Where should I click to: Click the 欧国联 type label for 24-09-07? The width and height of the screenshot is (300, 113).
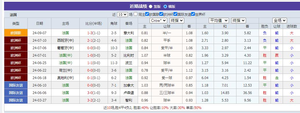coord(16,33)
